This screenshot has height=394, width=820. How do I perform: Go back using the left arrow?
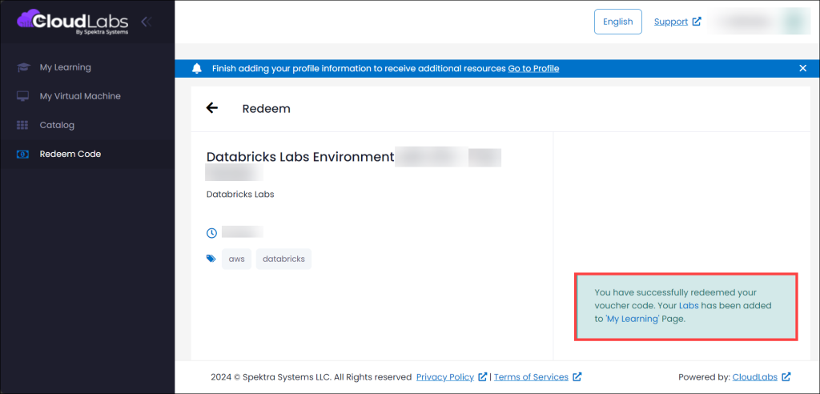pos(212,108)
